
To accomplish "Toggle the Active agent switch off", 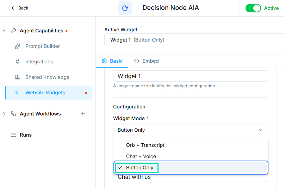I will point(253,8).
